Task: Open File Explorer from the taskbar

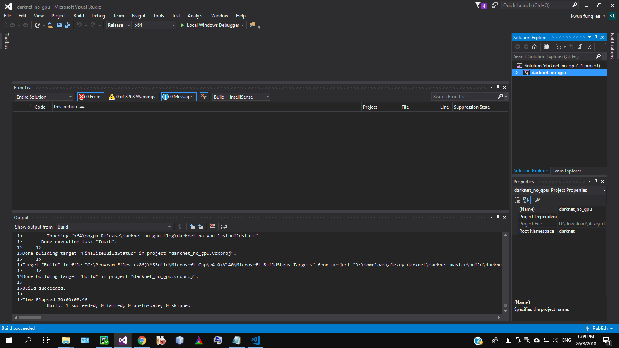Action: pos(66,340)
